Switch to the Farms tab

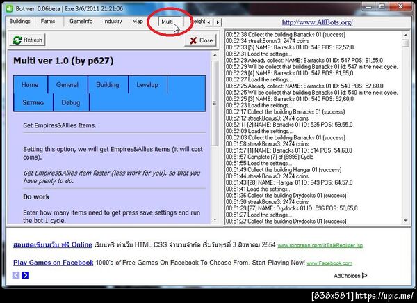tap(48, 22)
